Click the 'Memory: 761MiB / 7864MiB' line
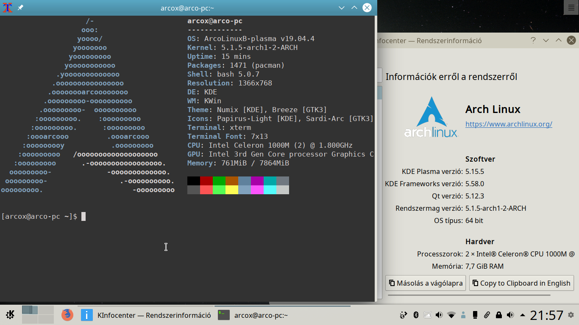 (238, 163)
